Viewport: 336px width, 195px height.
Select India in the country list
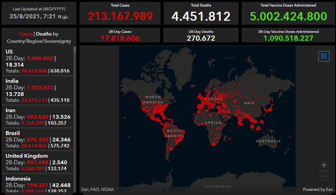click(x=38, y=90)
